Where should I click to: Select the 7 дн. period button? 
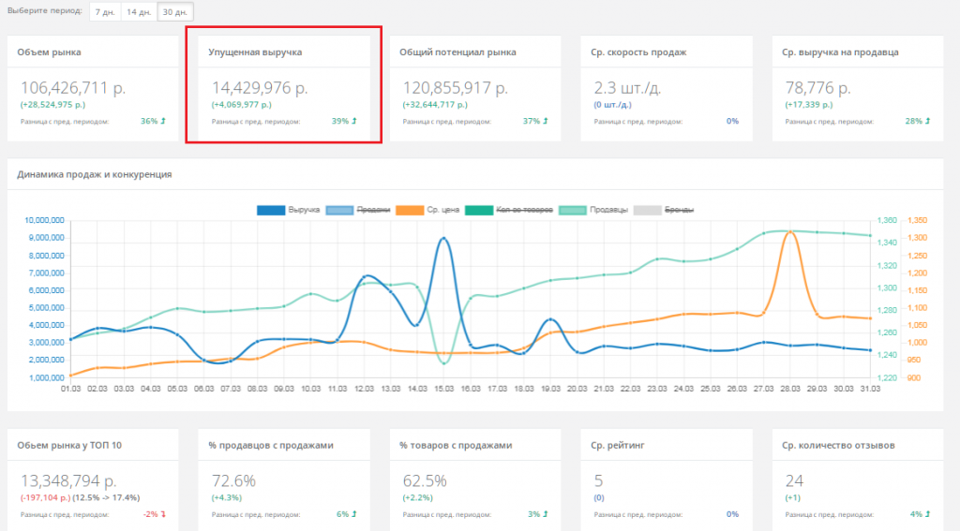tap(104, 11)
